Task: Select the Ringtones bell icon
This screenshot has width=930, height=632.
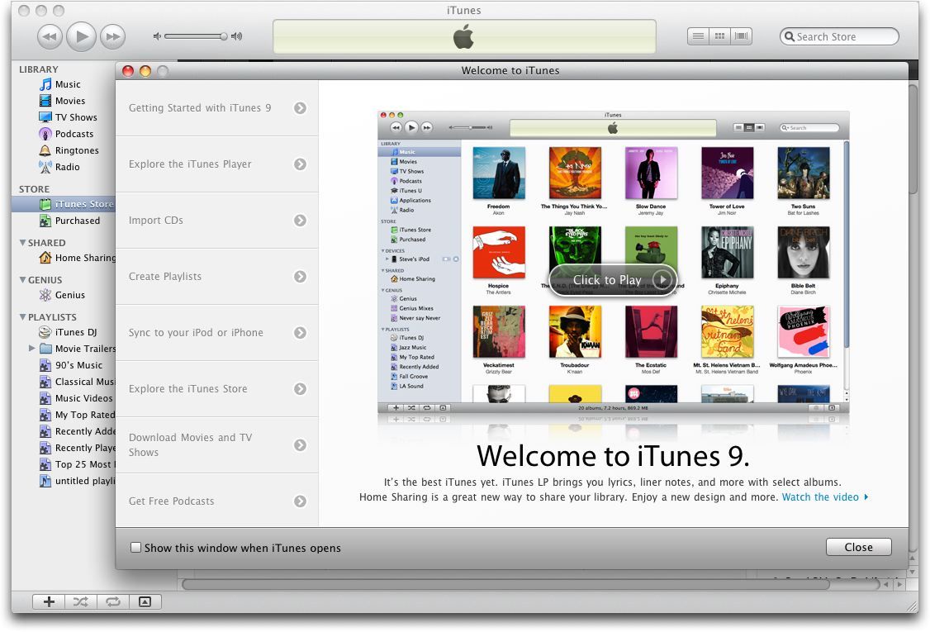Action: [x=45, y=150]
